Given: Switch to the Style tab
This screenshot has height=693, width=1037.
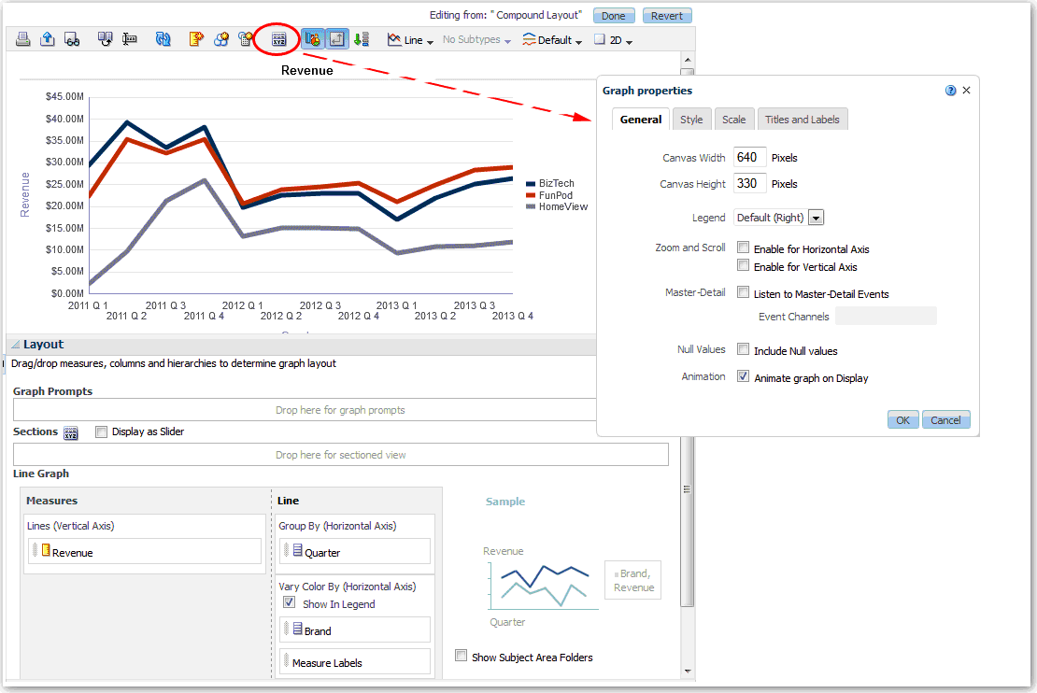Looking at the screenshot, I should click(691, 120).
